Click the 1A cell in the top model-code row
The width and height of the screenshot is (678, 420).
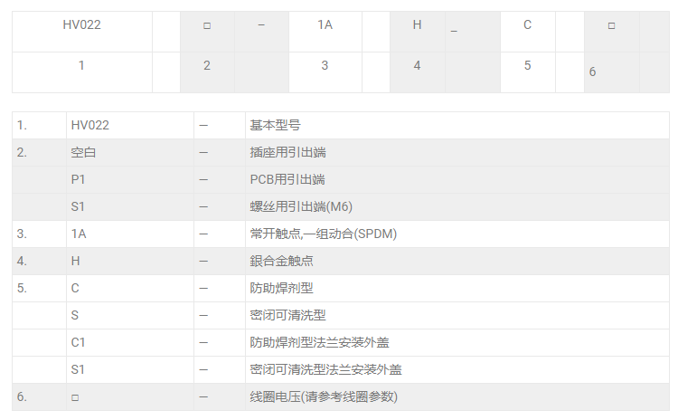point(325,25)
